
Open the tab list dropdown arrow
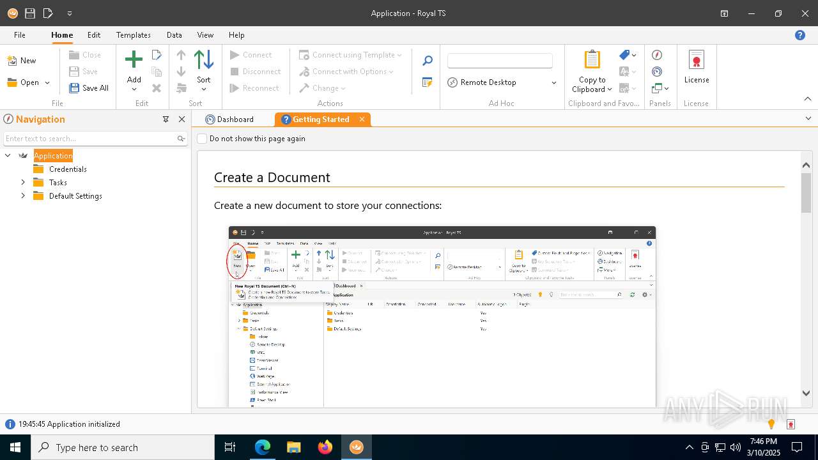[808, 119]
